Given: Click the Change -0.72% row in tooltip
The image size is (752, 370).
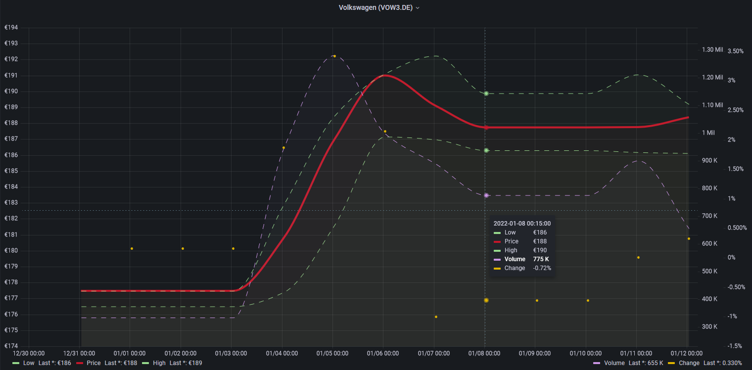Looking at the screenshot, I should pos(522,268).
